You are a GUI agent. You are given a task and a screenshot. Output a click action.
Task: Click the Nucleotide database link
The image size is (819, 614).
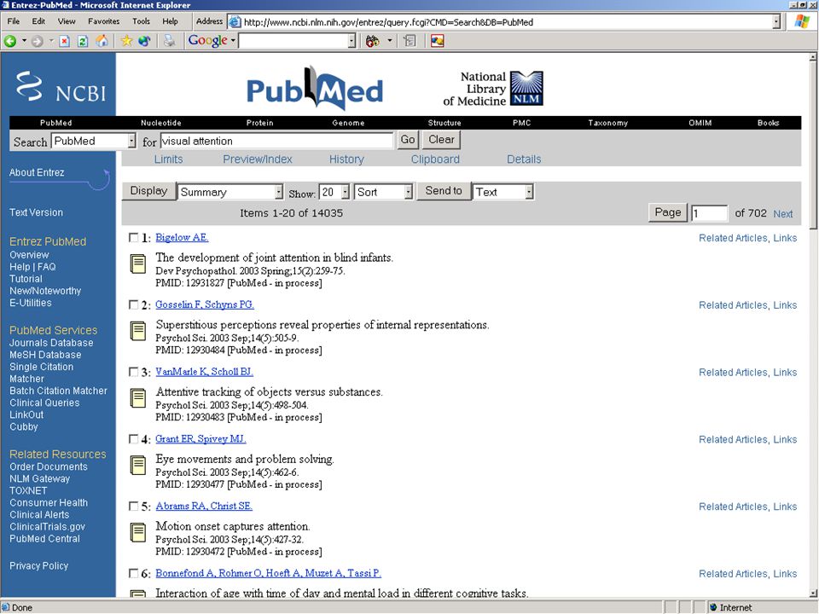point(161,123)
